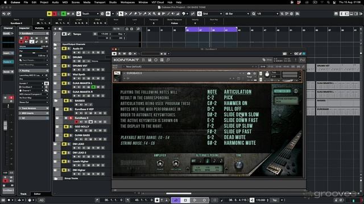Click the Kontakt minimize view icon
Screen dimensions: 364x204
pos(168,60)
